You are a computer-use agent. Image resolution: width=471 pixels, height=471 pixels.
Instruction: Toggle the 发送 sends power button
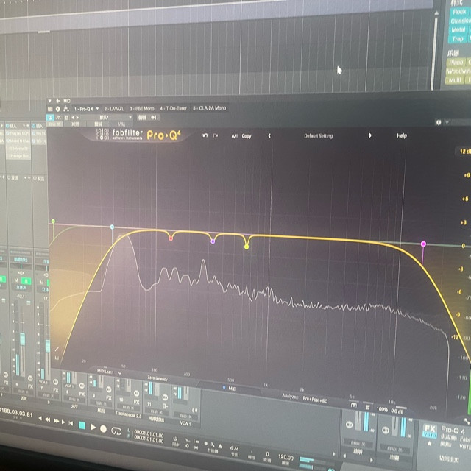pyautogui.click(x=8, y=178)
